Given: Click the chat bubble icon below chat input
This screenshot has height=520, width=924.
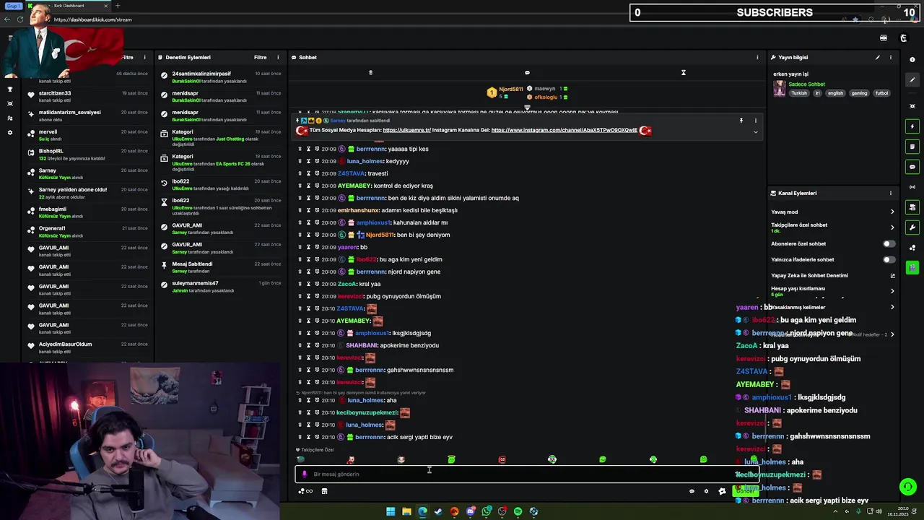Looking at the screenshot, I should (692, 491).
